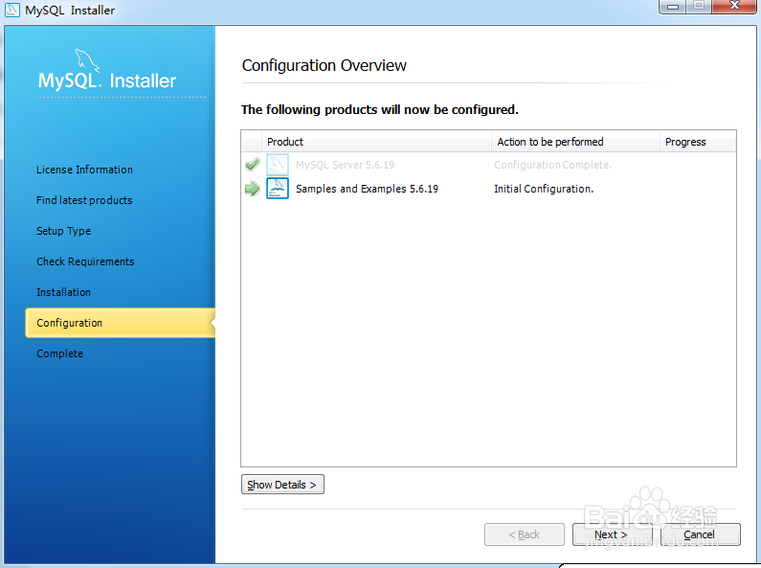Click the Samples and Examples product icon
The height and width of the screenshot is (568, 761).
point(278,189)
